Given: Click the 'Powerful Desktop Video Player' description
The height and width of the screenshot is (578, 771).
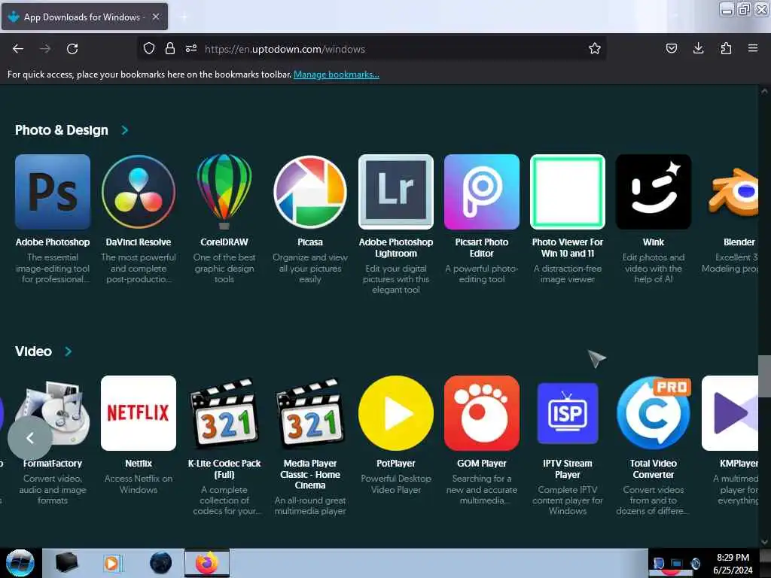Looking at the screenshot, I should click(x=396, y=484).
